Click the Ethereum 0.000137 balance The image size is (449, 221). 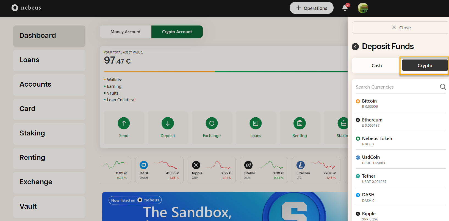tap(371, 126)
